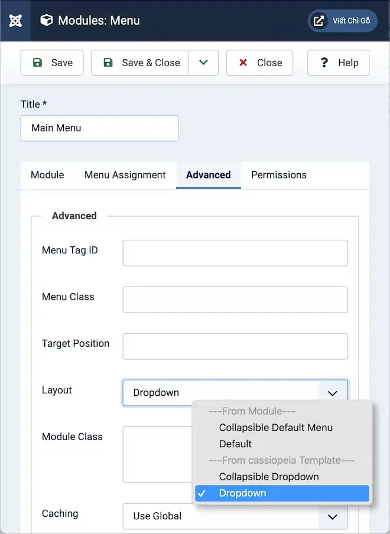Go to the Permissions tab

coord(278,175)
